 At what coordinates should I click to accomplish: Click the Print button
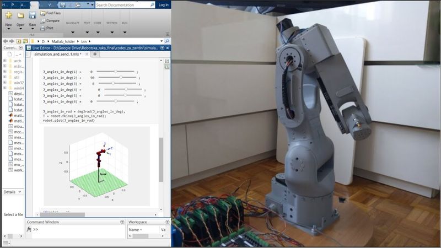coord(47,28)
